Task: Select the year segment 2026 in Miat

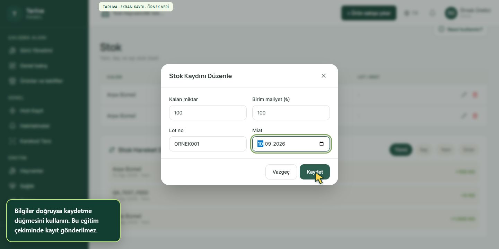Action: pyautogui.click(x=279, y=144)
